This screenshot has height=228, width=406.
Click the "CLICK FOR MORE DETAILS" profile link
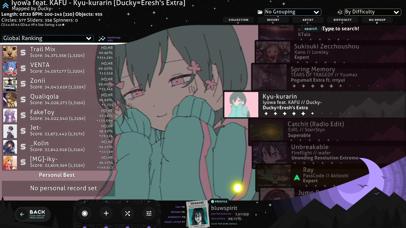[x=224, y=224]
